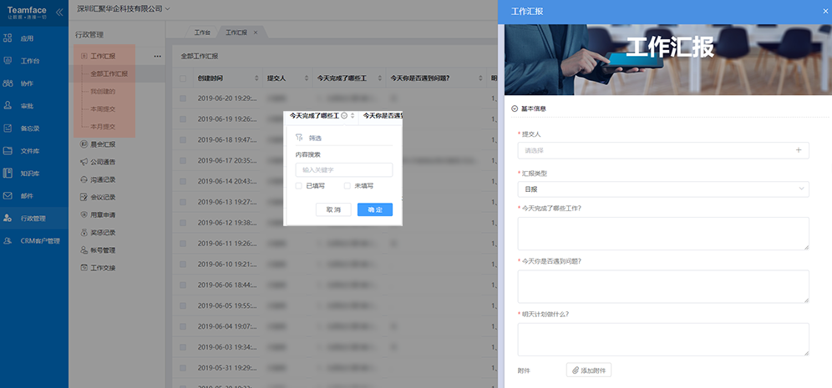832x388 pixels.
Task: Open 沟通记录 headset icon
Action: (84, 179)
